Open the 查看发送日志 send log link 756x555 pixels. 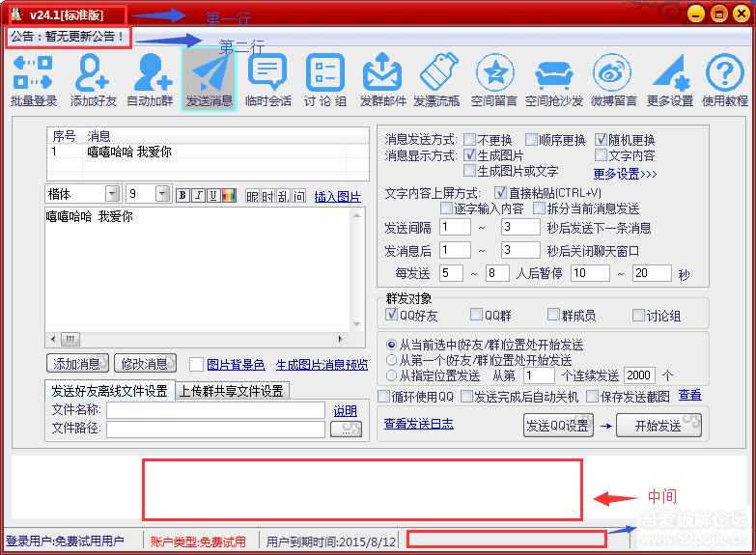point(418,424)
